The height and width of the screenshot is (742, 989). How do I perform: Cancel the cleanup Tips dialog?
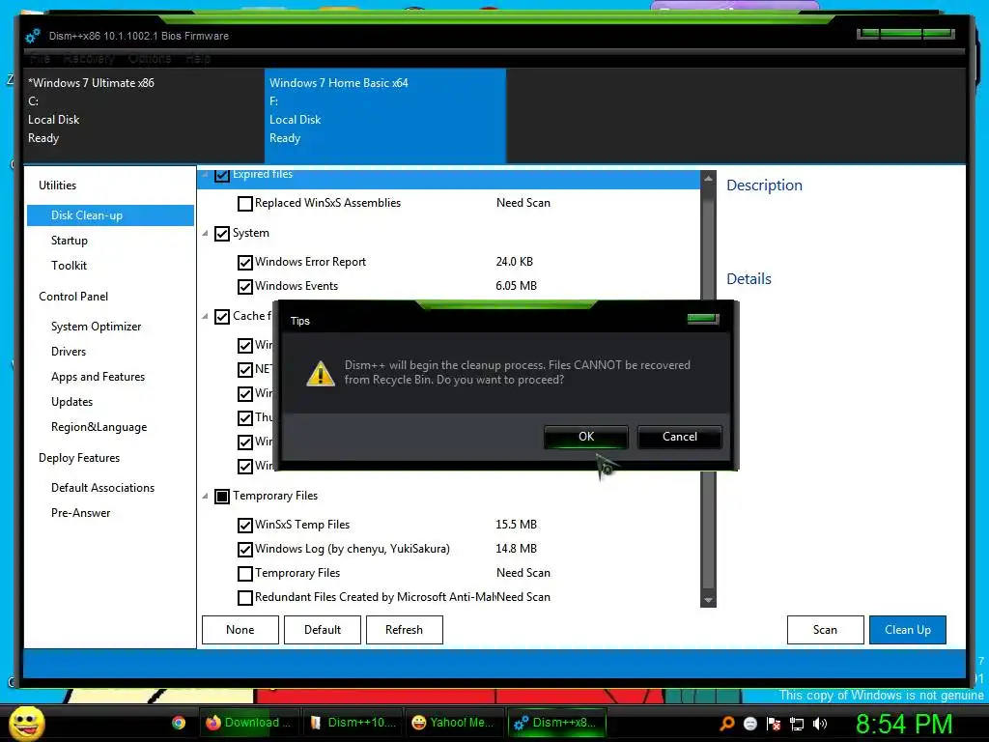click(679, 437)
